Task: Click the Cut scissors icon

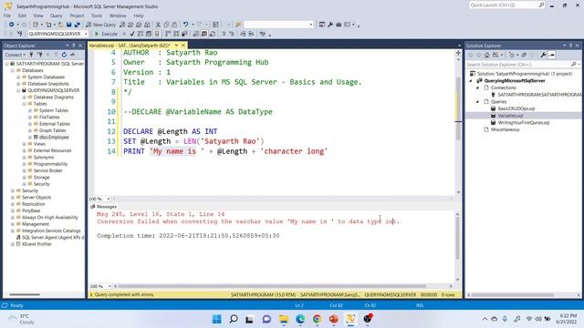Action: 158,25
